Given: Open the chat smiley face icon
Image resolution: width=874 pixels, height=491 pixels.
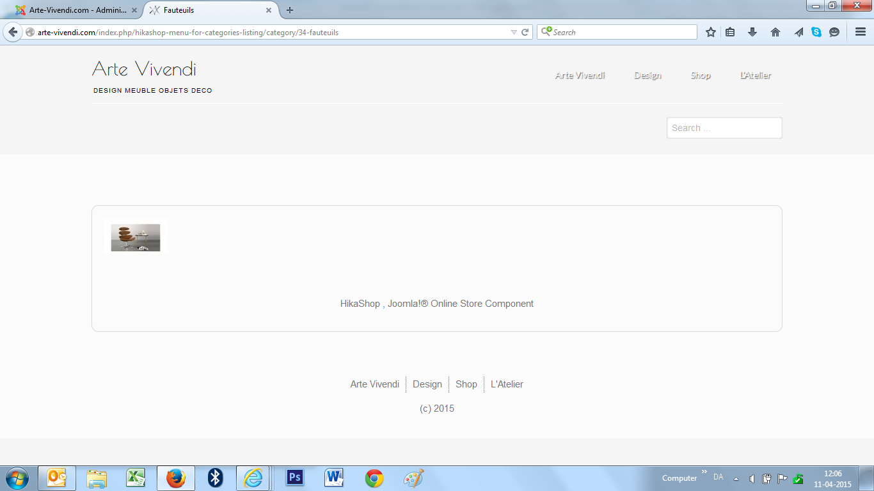Looking at the screenshot, I should [x=834, y=32].
